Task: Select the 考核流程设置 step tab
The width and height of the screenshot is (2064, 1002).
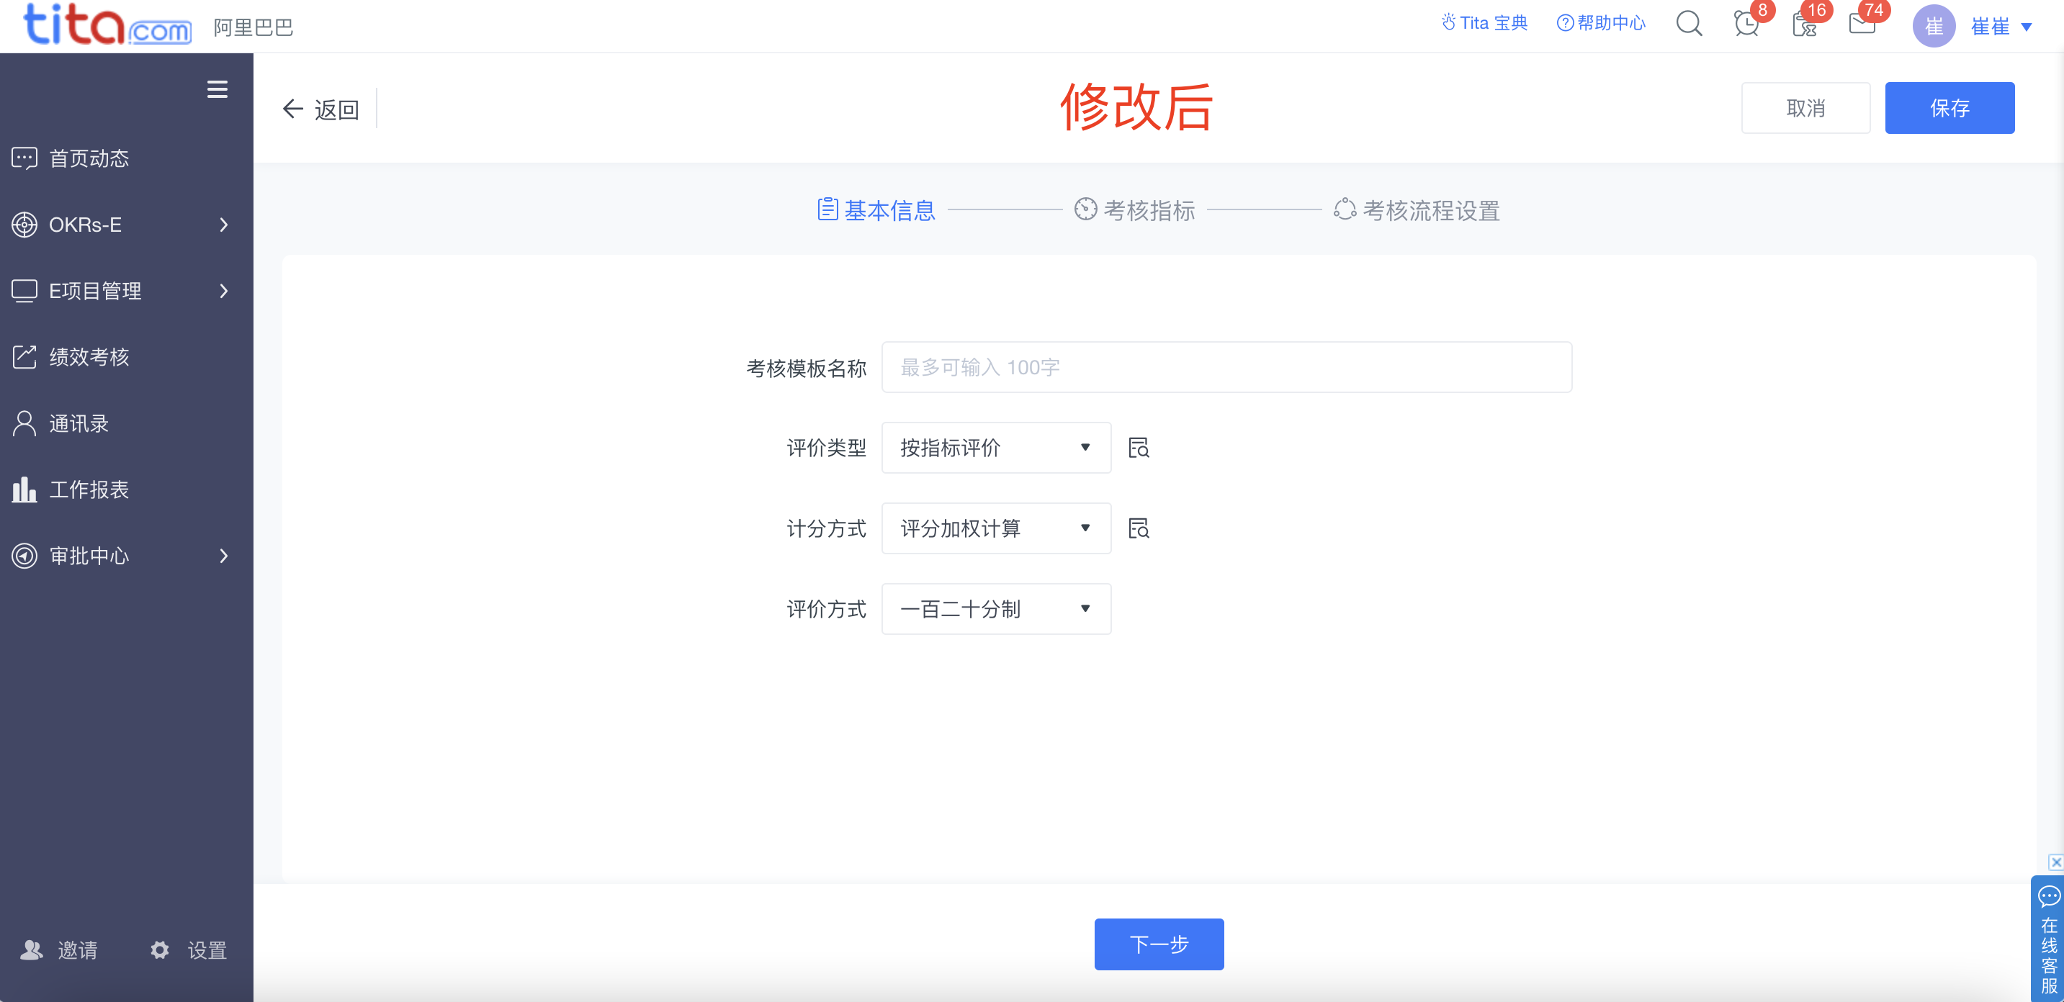Action: pyautogui.click(x=1417, y=210)
